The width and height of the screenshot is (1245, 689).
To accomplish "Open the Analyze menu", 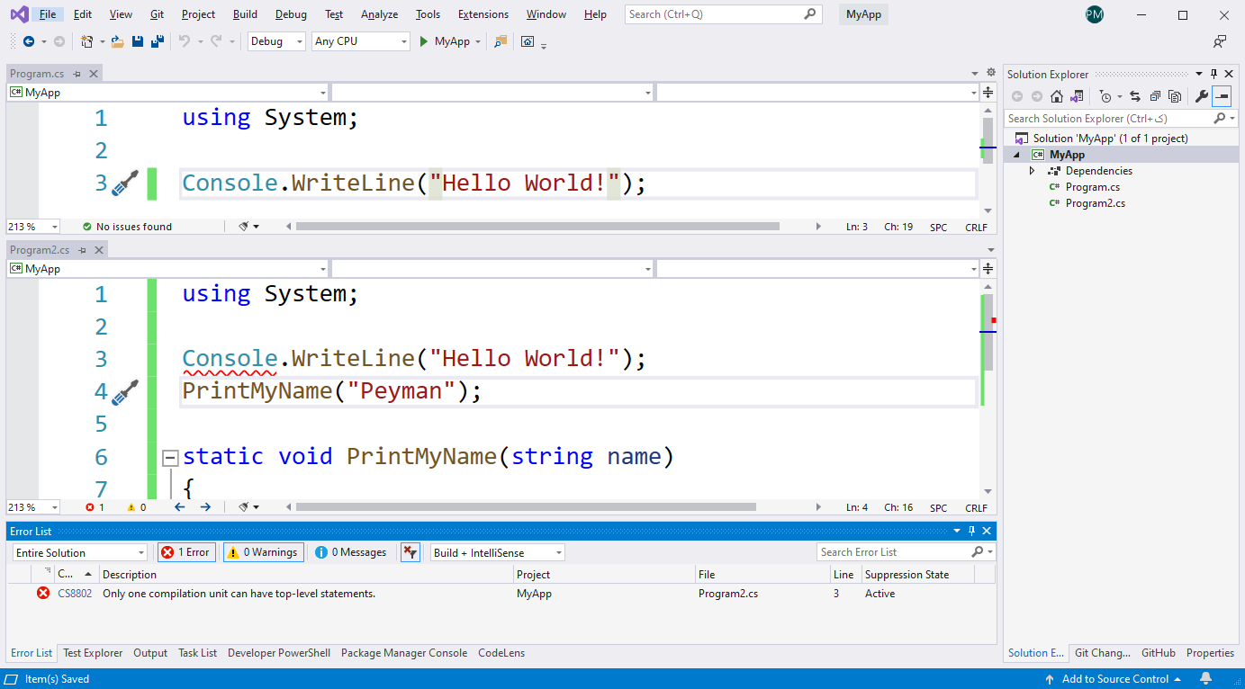I will click(x=379, y=14).
